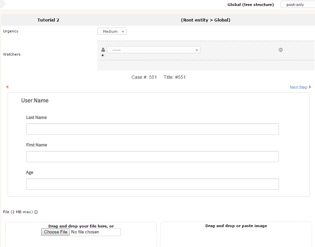Click the info icon in Watchers row

281,50
